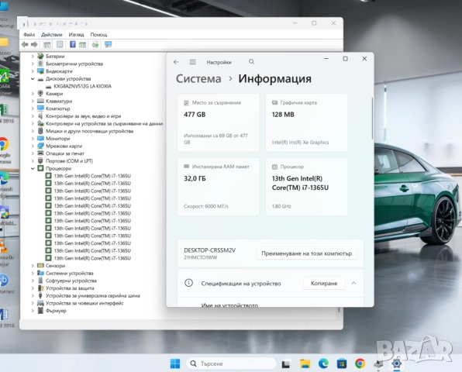Maximize the Settings window
This screenshot has width=462, height=372.
click(x=345, y=59)
